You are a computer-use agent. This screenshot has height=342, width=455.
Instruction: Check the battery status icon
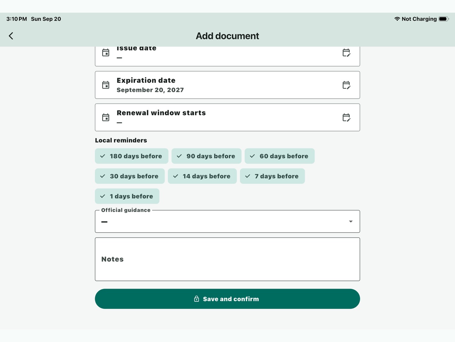[x=443, y=19]
